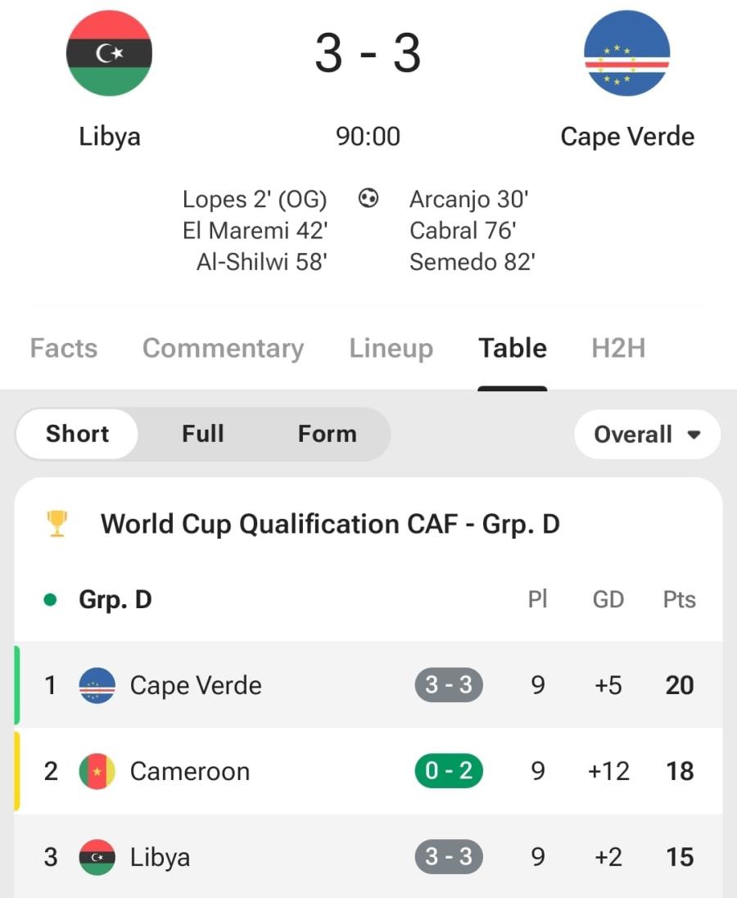Image resolution: width=737 pixels, height=898 pixels.
Task: Select the Short table view
Action: pyautogui.click(x=77, y=434)
